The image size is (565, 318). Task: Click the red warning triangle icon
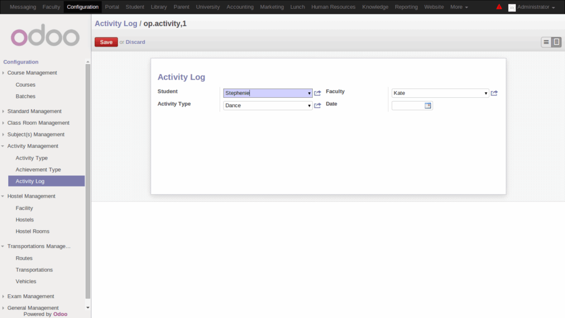499,7
